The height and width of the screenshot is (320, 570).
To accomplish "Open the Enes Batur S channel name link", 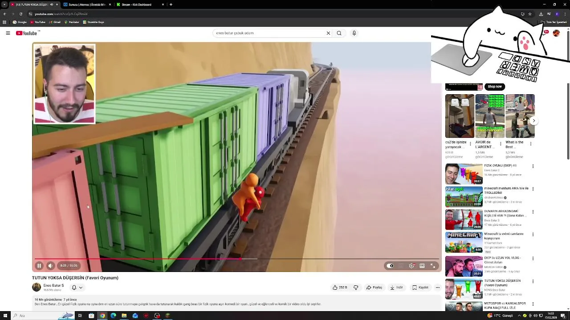I will coord(53,285).
